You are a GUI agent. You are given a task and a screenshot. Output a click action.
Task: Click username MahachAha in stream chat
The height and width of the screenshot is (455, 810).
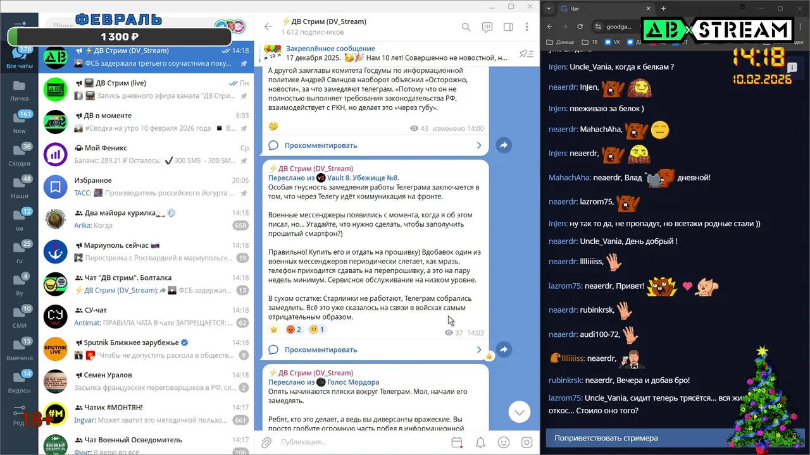tap(570, 178)
